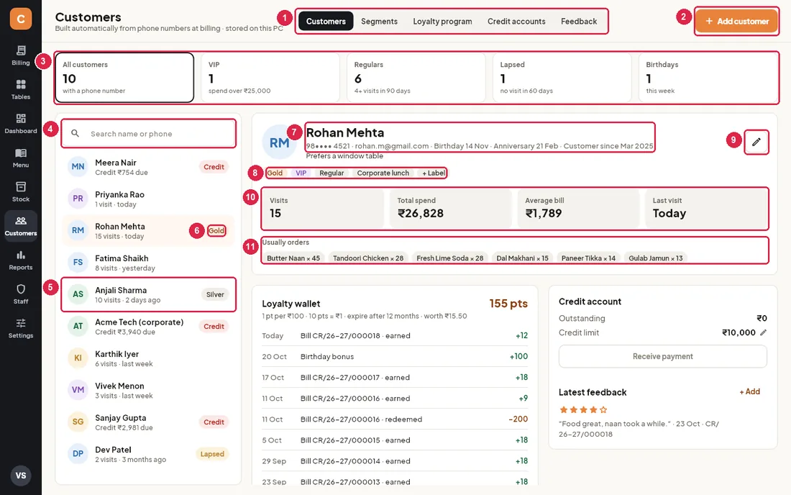Click the Paneer Tikka × 14 chip
The height and width of the screenshot is (495, 791).
tap(588, 258)
